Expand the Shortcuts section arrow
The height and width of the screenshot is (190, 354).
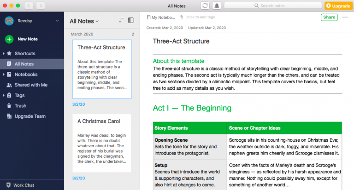(4, 53)
